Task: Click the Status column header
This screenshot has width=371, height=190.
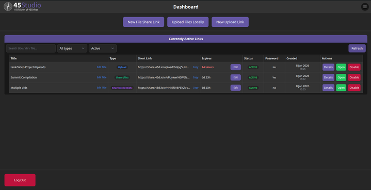Action: click(x=248, y=58)
